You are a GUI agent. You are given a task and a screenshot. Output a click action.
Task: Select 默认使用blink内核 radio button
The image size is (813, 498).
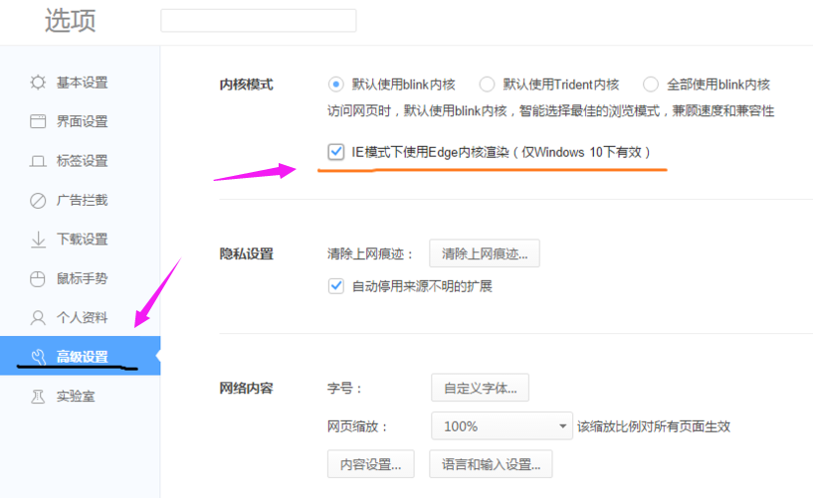335,84
